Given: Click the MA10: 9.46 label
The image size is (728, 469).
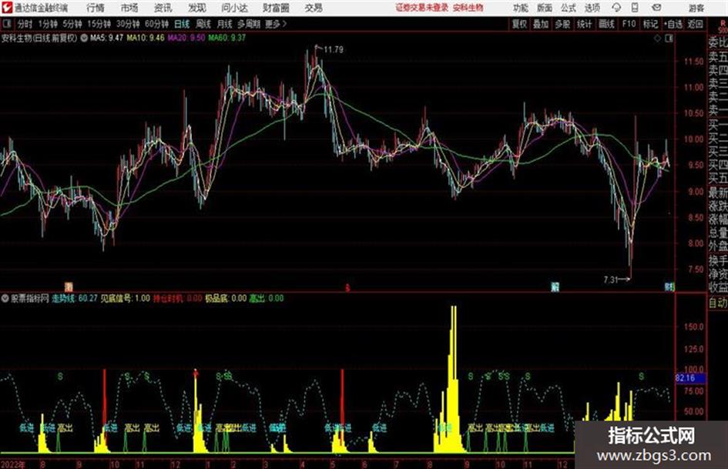Looking at the screenshot, I should [x=146, y=38].
